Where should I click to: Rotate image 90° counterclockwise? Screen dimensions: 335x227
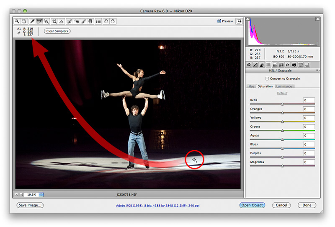click(106, 21)
